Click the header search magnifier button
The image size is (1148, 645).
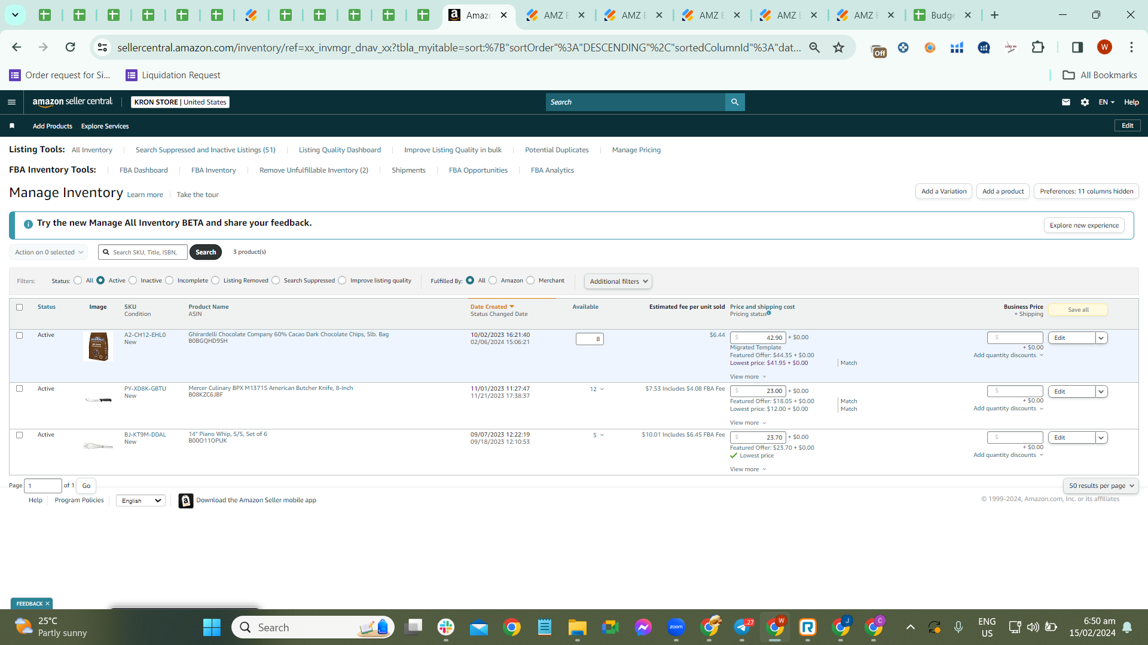(x=735, y=102)
